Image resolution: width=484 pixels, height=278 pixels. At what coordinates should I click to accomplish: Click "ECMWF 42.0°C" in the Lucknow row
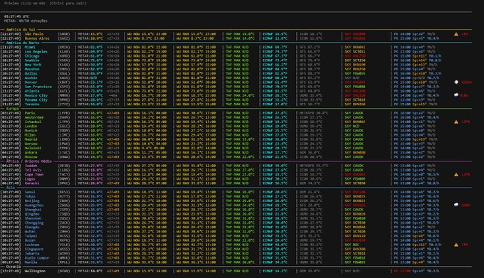click(275, 245)
